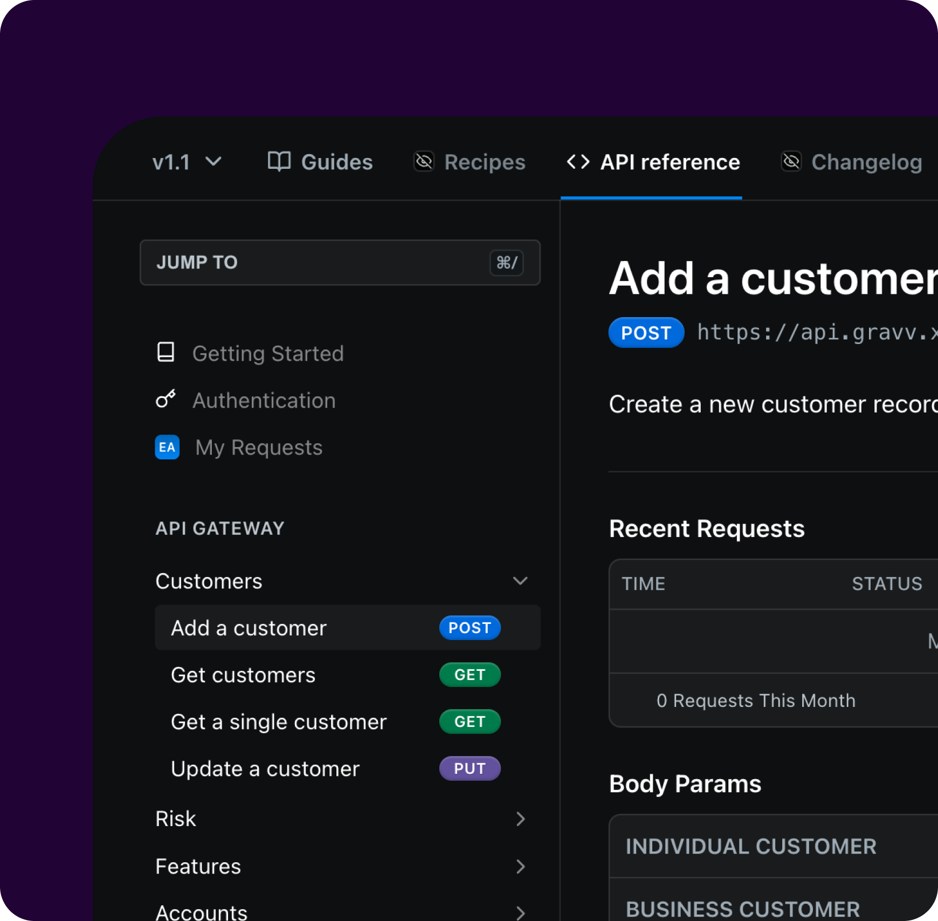Click the Customers section label
The height and width of the screenshot is (921, 938).
pos(209,581)
